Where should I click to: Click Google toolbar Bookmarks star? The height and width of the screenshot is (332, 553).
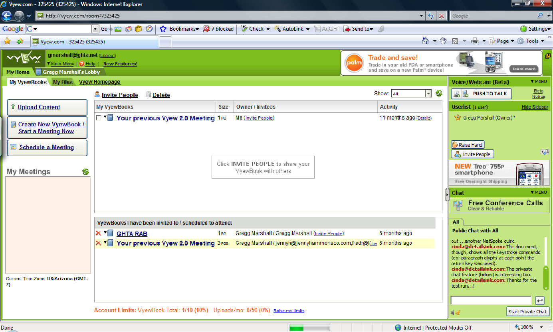(163, 29)
